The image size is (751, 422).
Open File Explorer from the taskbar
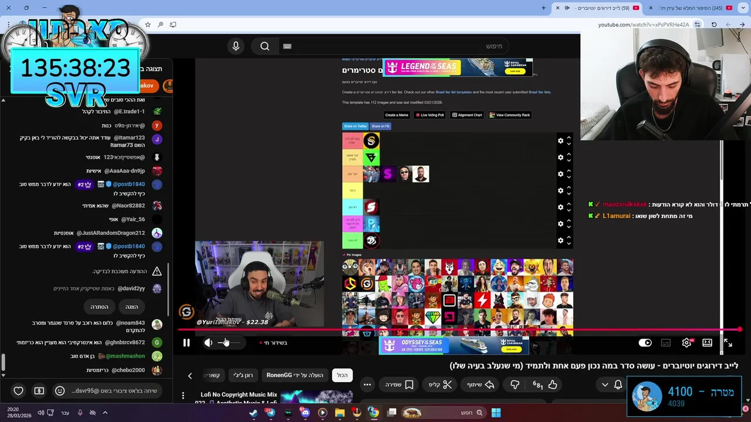pyautogui.click(x=340, y=413)
